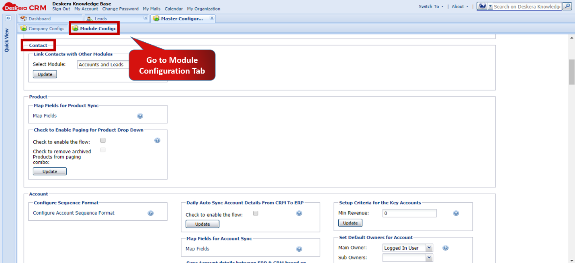575x263 pixels.
Task: Enable the flow checkbox for Product paging
Action: click(103, 140)
